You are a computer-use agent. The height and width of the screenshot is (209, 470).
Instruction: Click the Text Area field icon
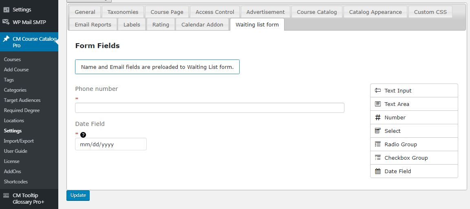point(378,104)
